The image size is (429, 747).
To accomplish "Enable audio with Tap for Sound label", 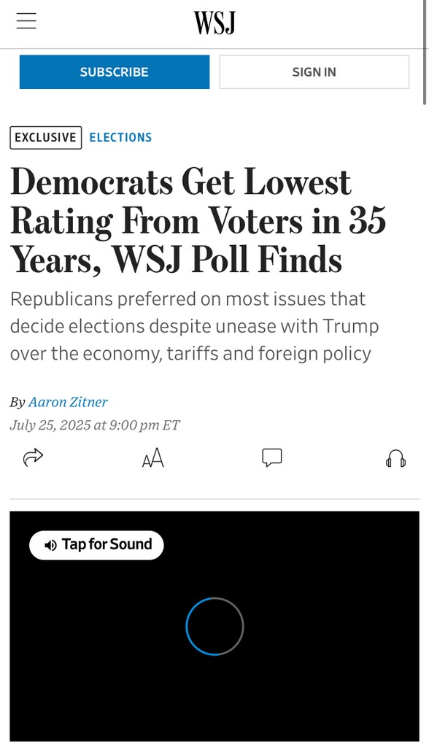I will pos(107,544).
